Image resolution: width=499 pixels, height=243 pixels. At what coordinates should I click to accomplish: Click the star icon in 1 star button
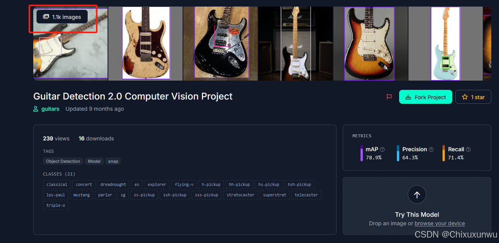tap(465, 97)
